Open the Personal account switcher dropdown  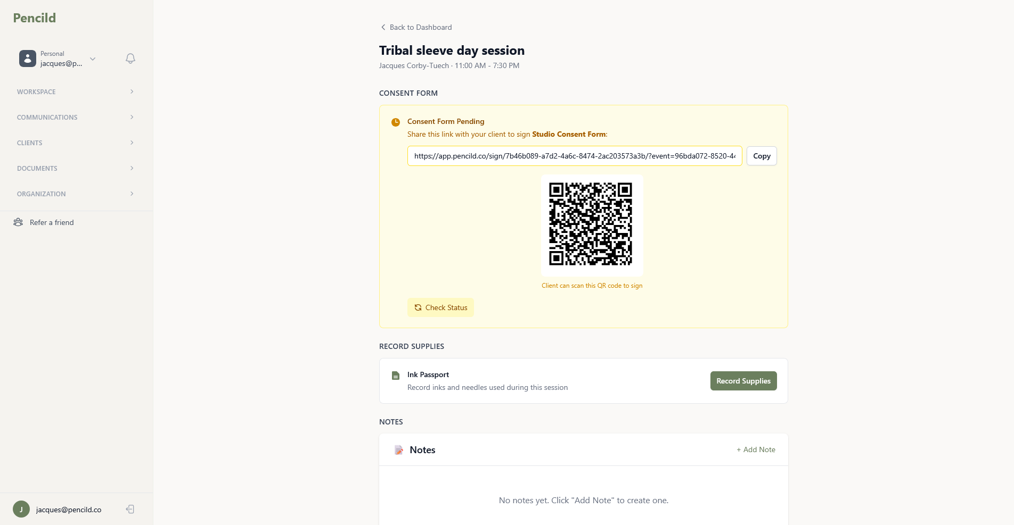click(93, 59)
